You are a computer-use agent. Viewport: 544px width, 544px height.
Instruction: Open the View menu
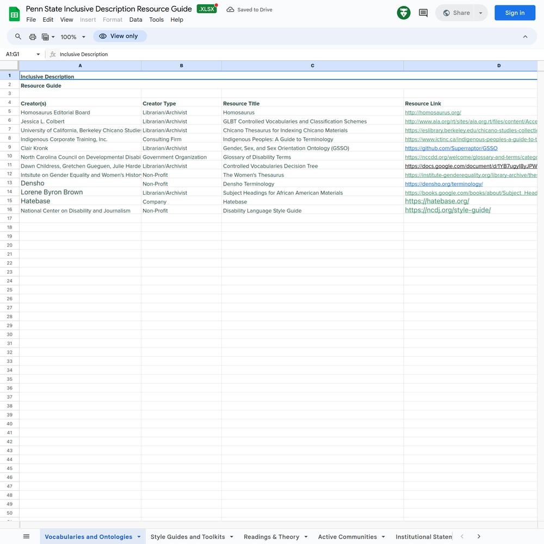point(66,20)
